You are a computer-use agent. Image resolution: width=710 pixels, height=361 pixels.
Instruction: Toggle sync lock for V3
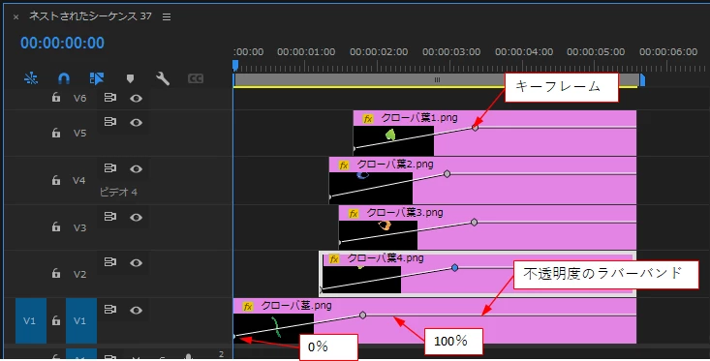pos(110,217)
